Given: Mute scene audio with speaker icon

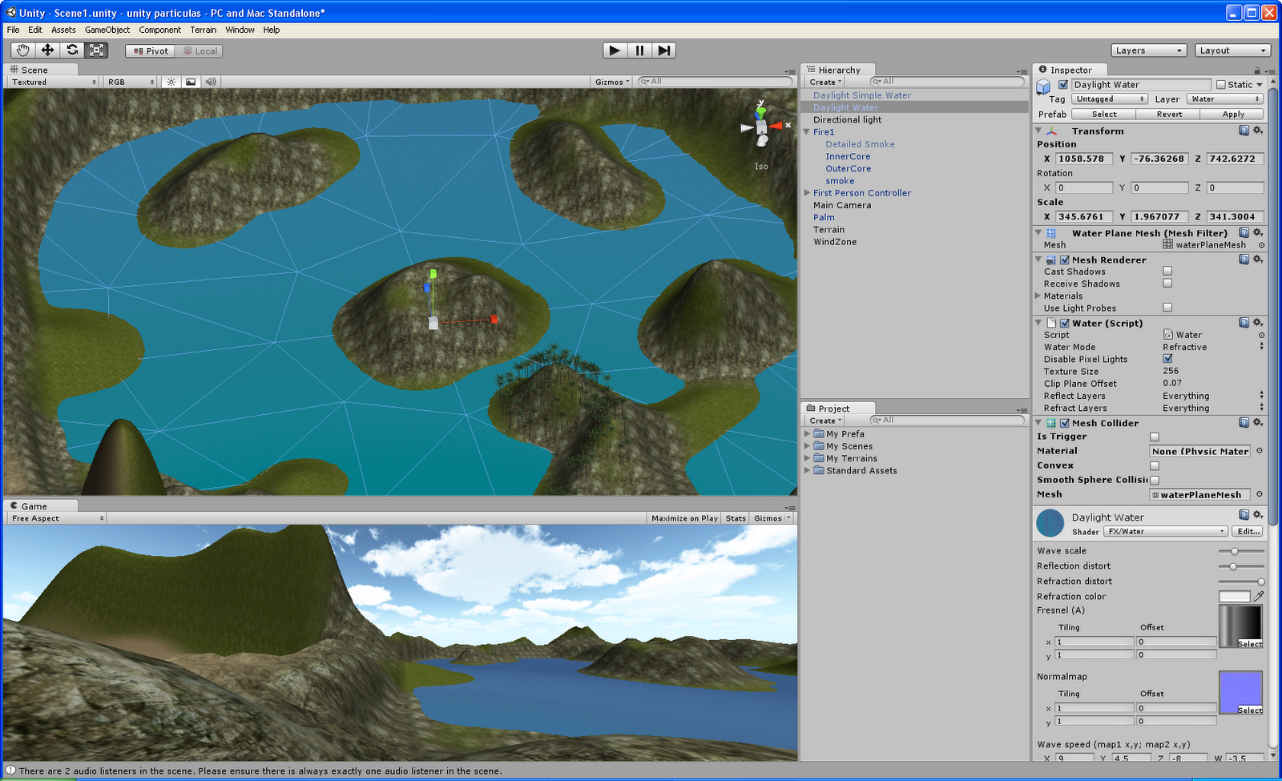Looking at the screenshot, I should (x=210, y=81).
